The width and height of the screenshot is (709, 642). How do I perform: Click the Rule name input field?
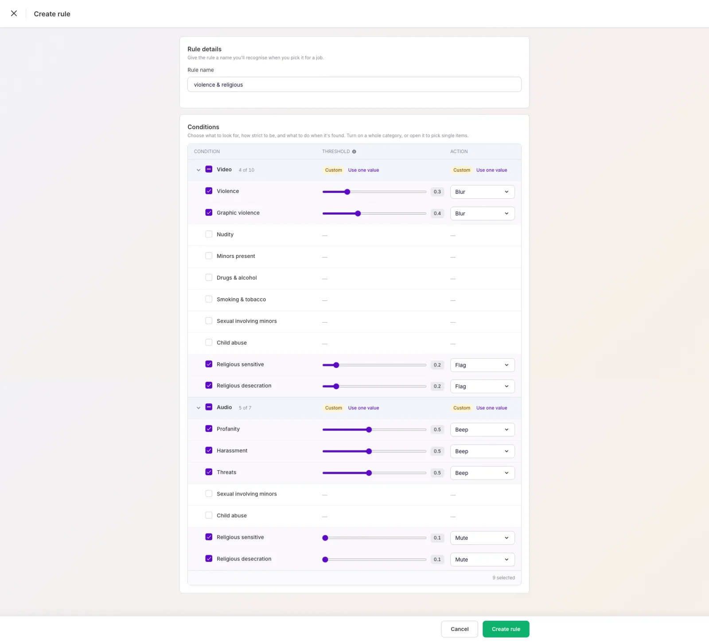point(354,85)
